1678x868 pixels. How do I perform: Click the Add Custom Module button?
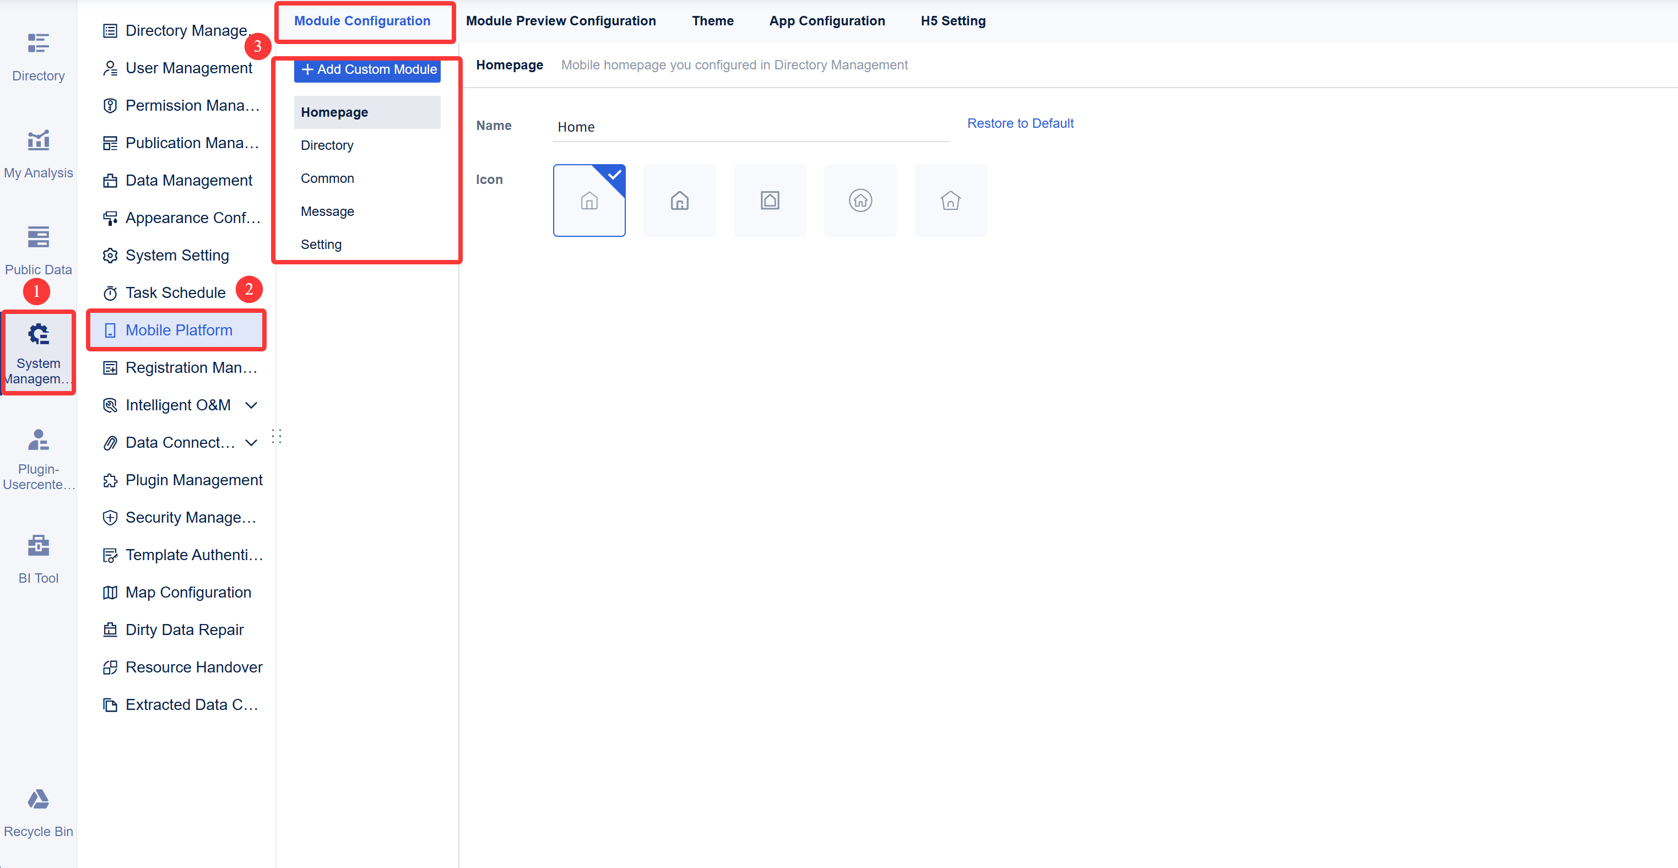367,69
